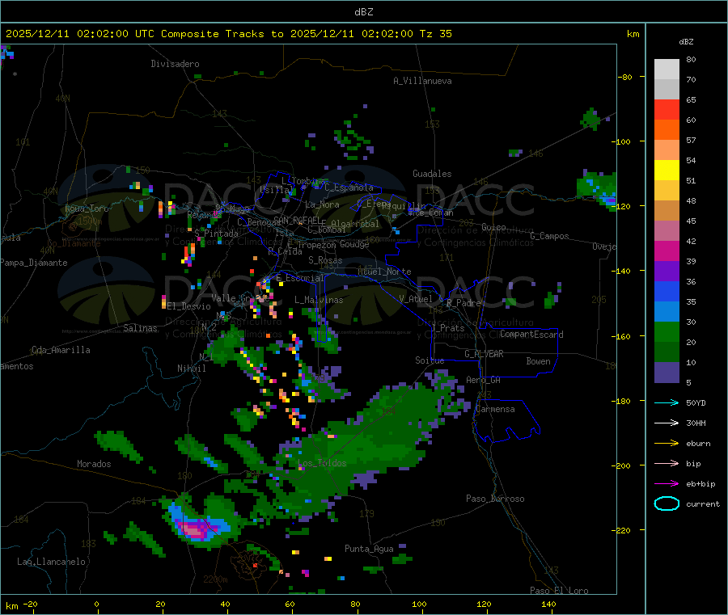
Task: Click the 'Carmensa' map label
Action: pos(495,409)
